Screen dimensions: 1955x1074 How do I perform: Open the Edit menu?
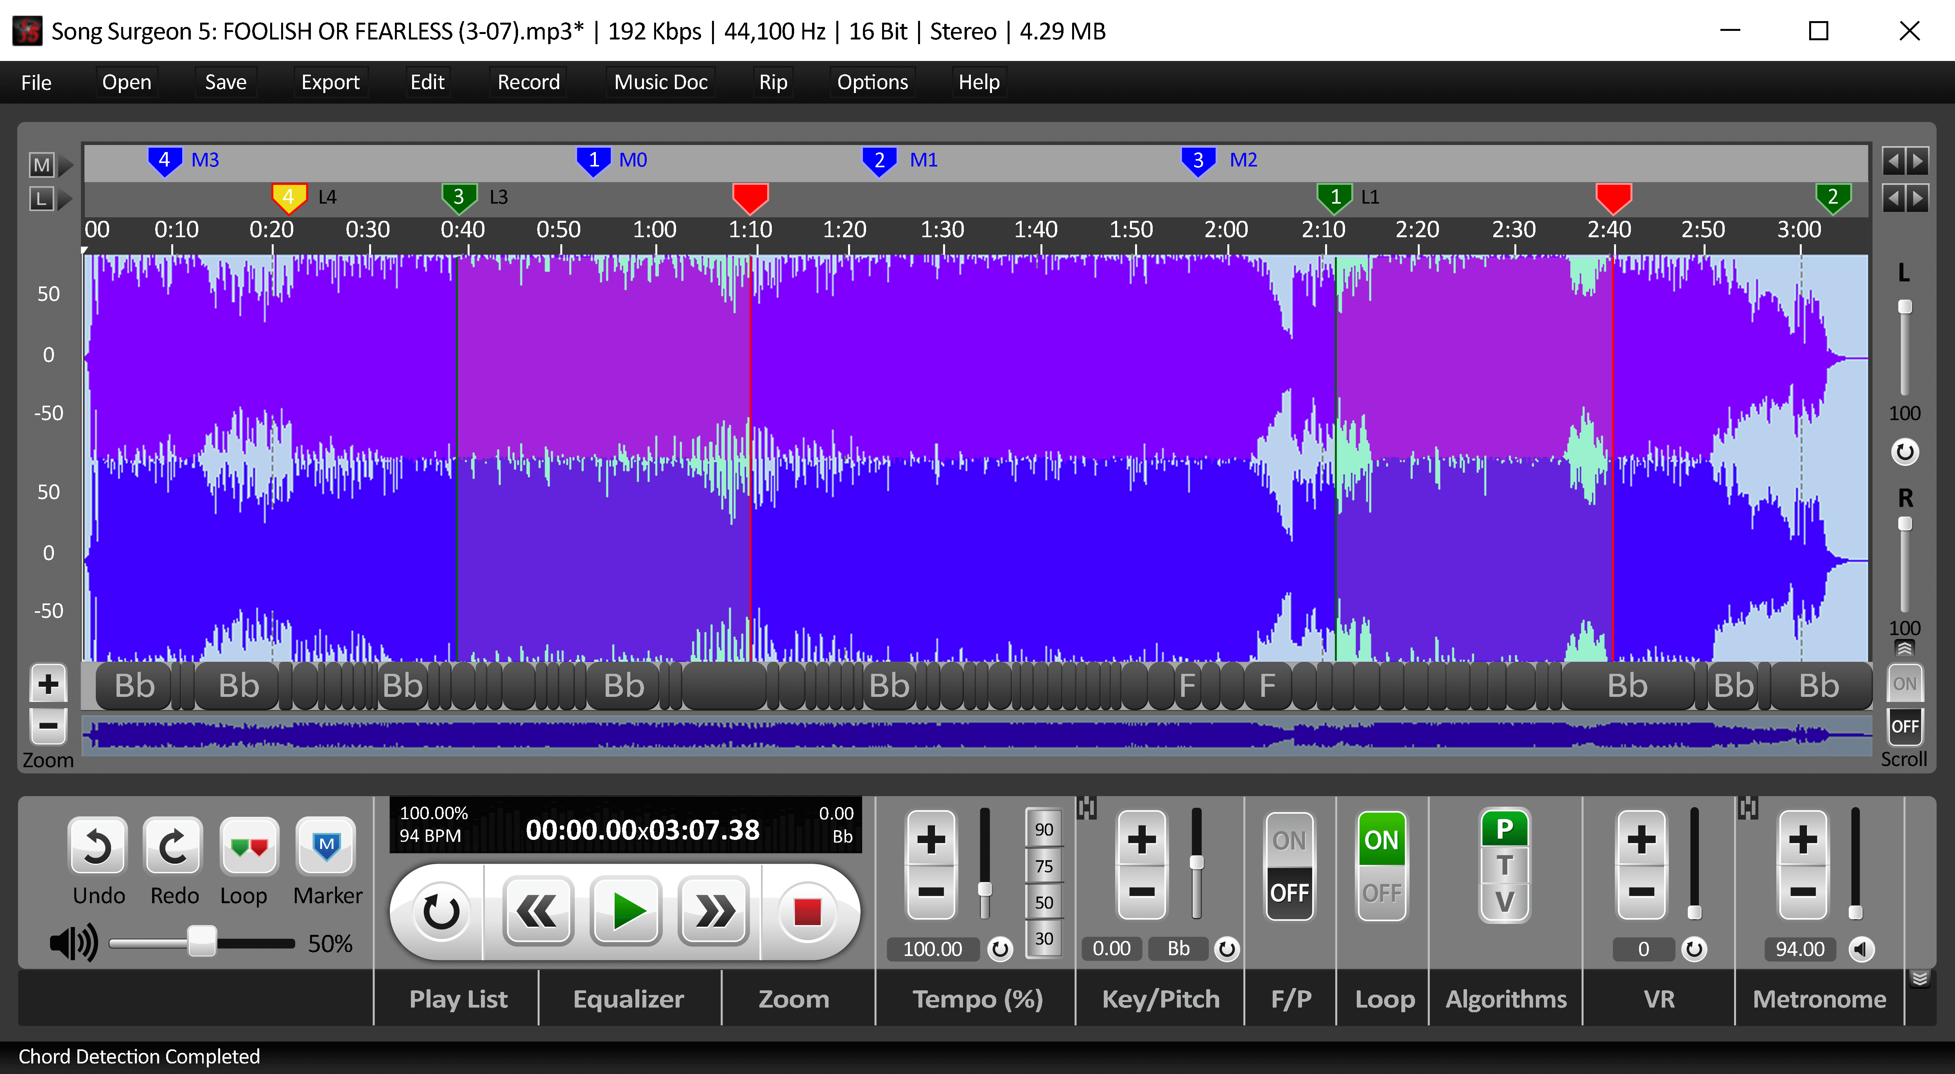[427, 82]
